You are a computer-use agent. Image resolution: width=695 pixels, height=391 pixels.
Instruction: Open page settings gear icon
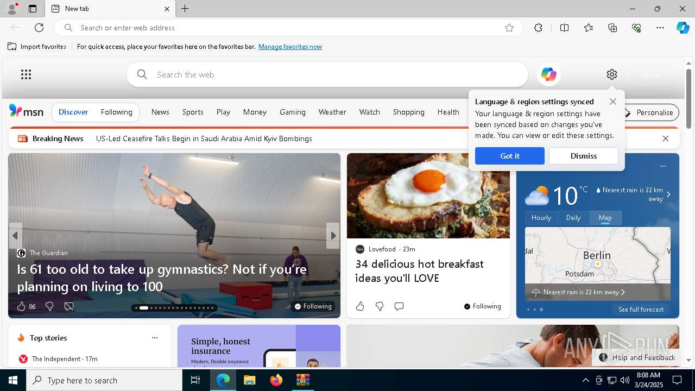[x=612, y=74]
